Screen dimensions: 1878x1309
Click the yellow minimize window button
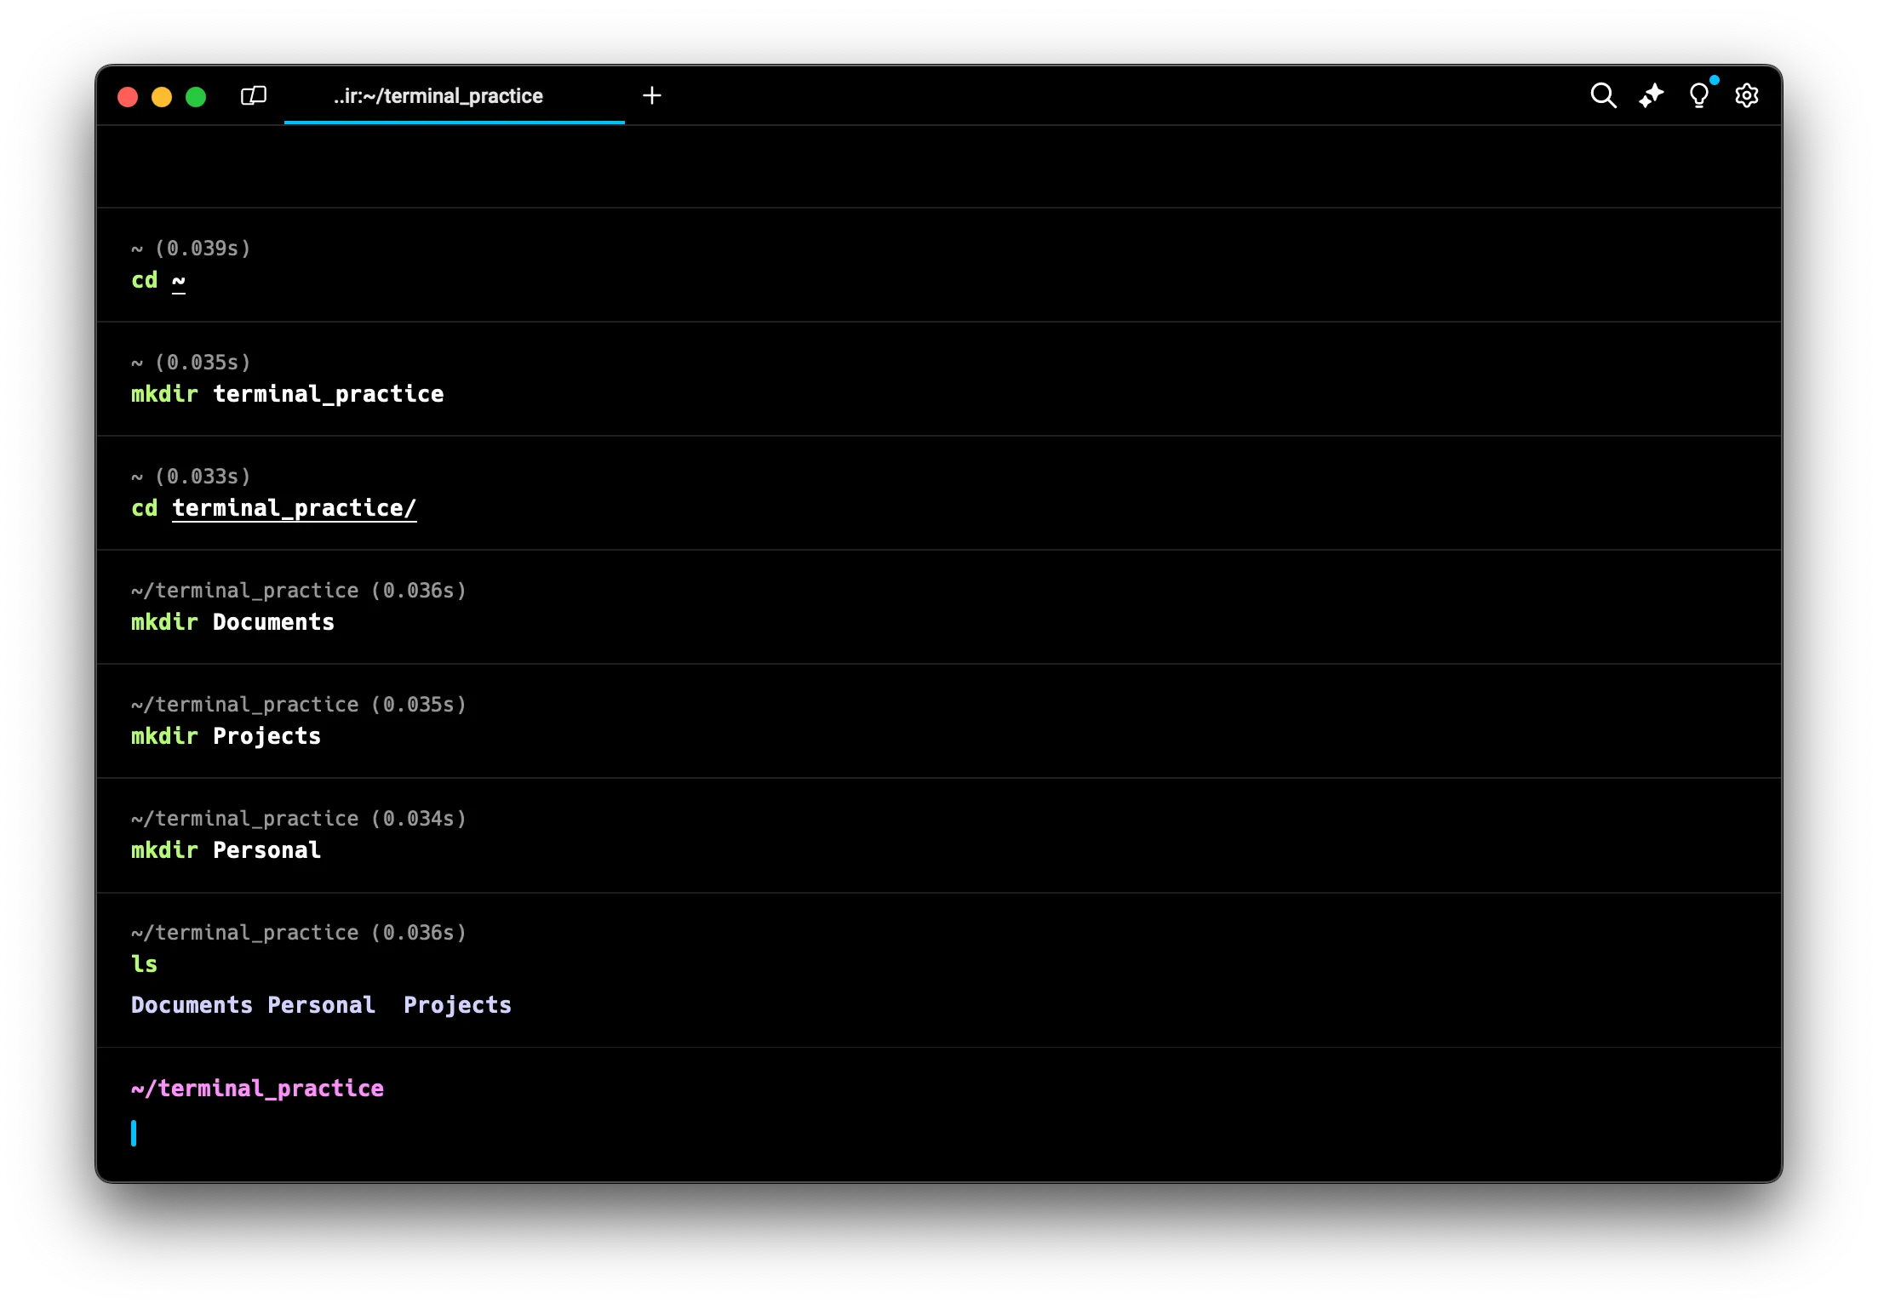point(162,97)
